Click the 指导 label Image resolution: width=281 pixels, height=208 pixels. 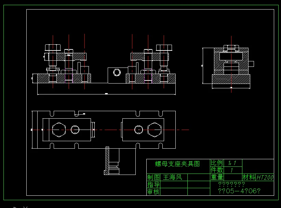153,184
